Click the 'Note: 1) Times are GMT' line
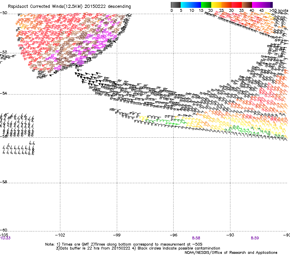The image size is (290, 255). click(x=124, y=244)
